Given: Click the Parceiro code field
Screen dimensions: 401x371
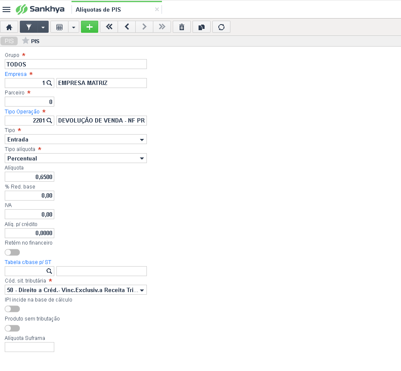Looking at the screenshot, I should (x=29, y=102).
